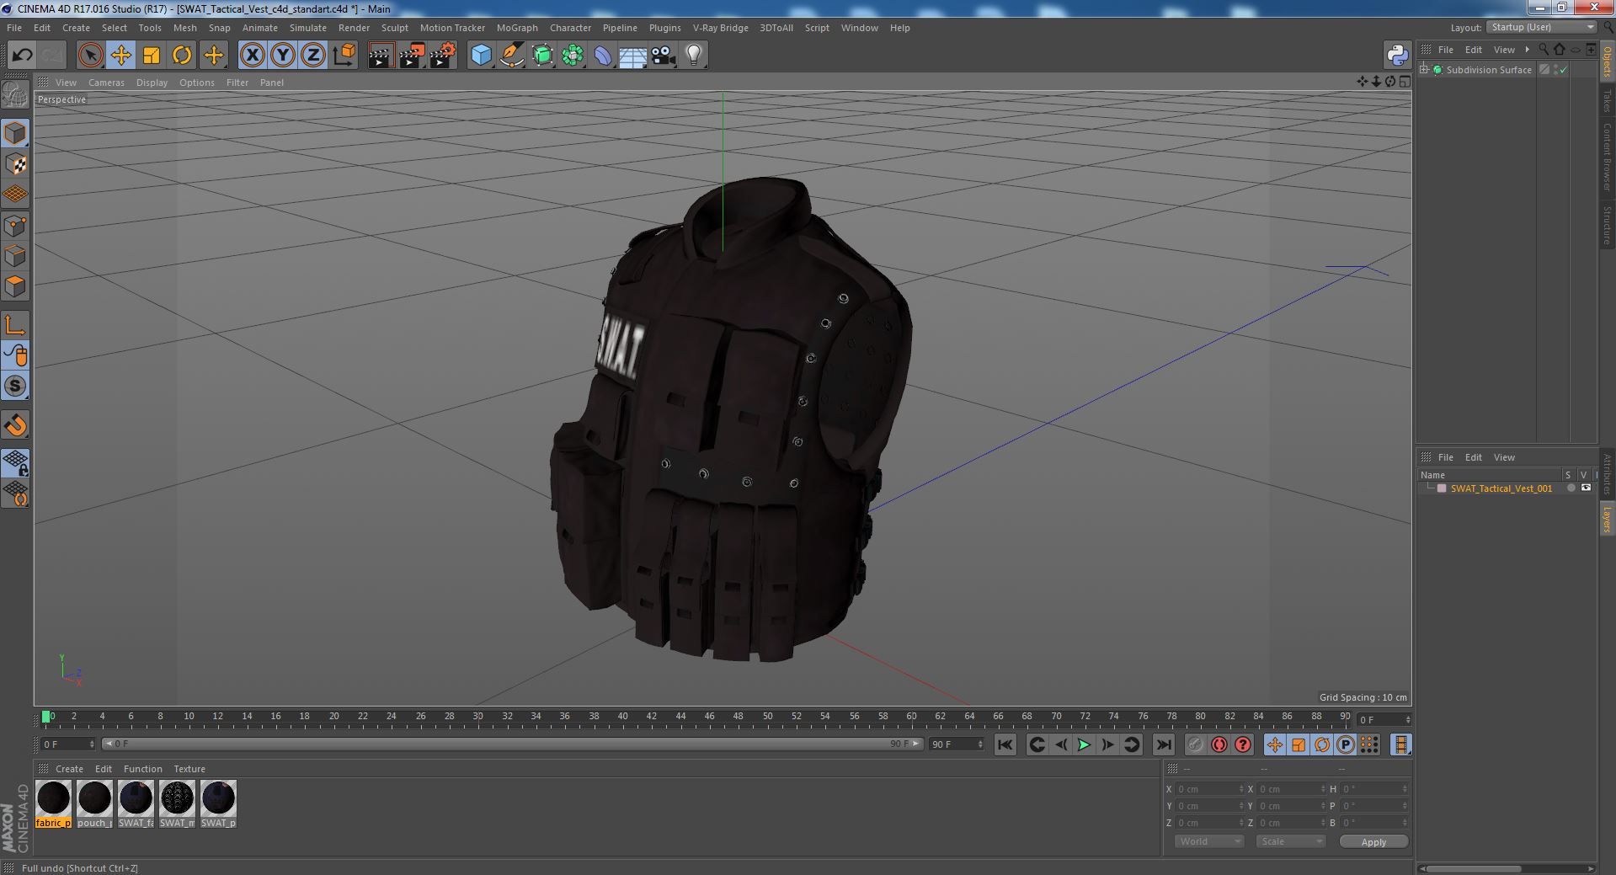This screenshot has width=1616, height=875.
Task: Render to Picture Viewer
Action: pos(412,56)
